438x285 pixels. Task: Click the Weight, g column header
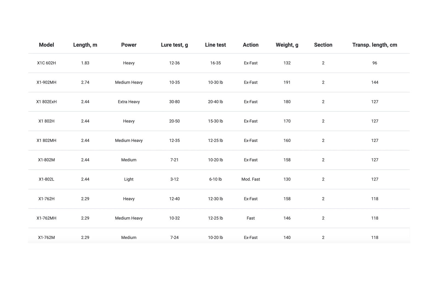[x=287, y=45]
